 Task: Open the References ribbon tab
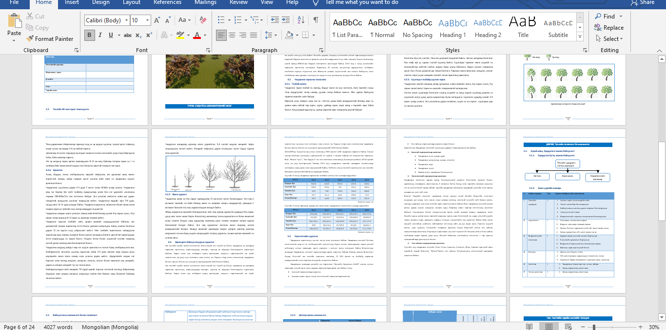click(167, 2)
